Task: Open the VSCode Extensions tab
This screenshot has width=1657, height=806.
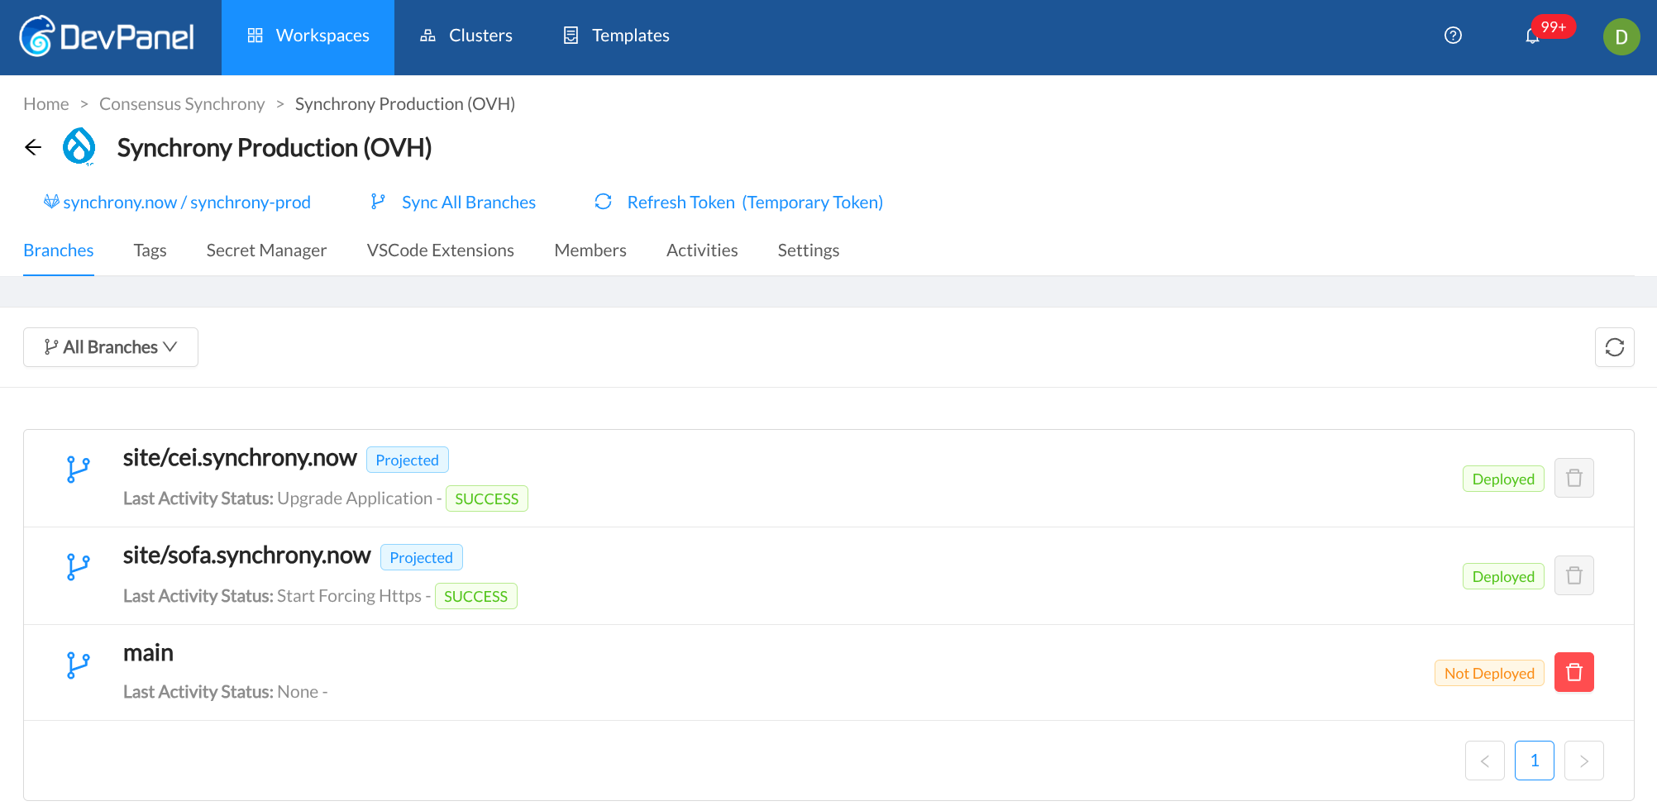Action: 440,250
